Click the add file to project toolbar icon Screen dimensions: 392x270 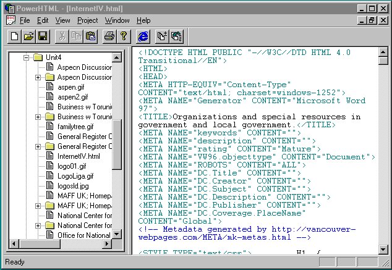click(x=162, y=36)
